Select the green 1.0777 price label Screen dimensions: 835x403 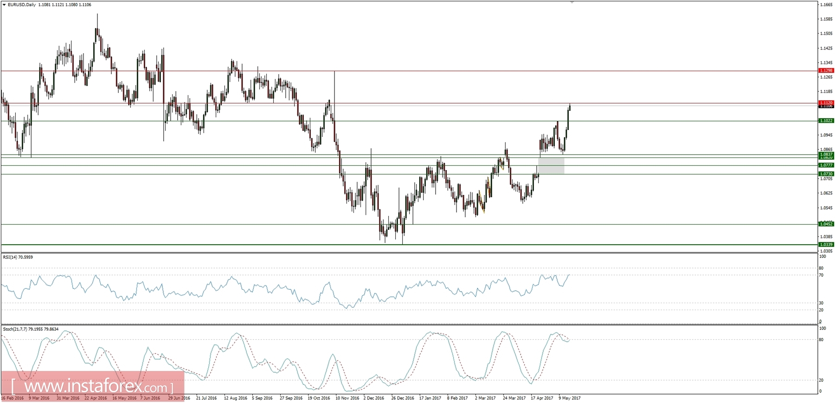[826, 165]
